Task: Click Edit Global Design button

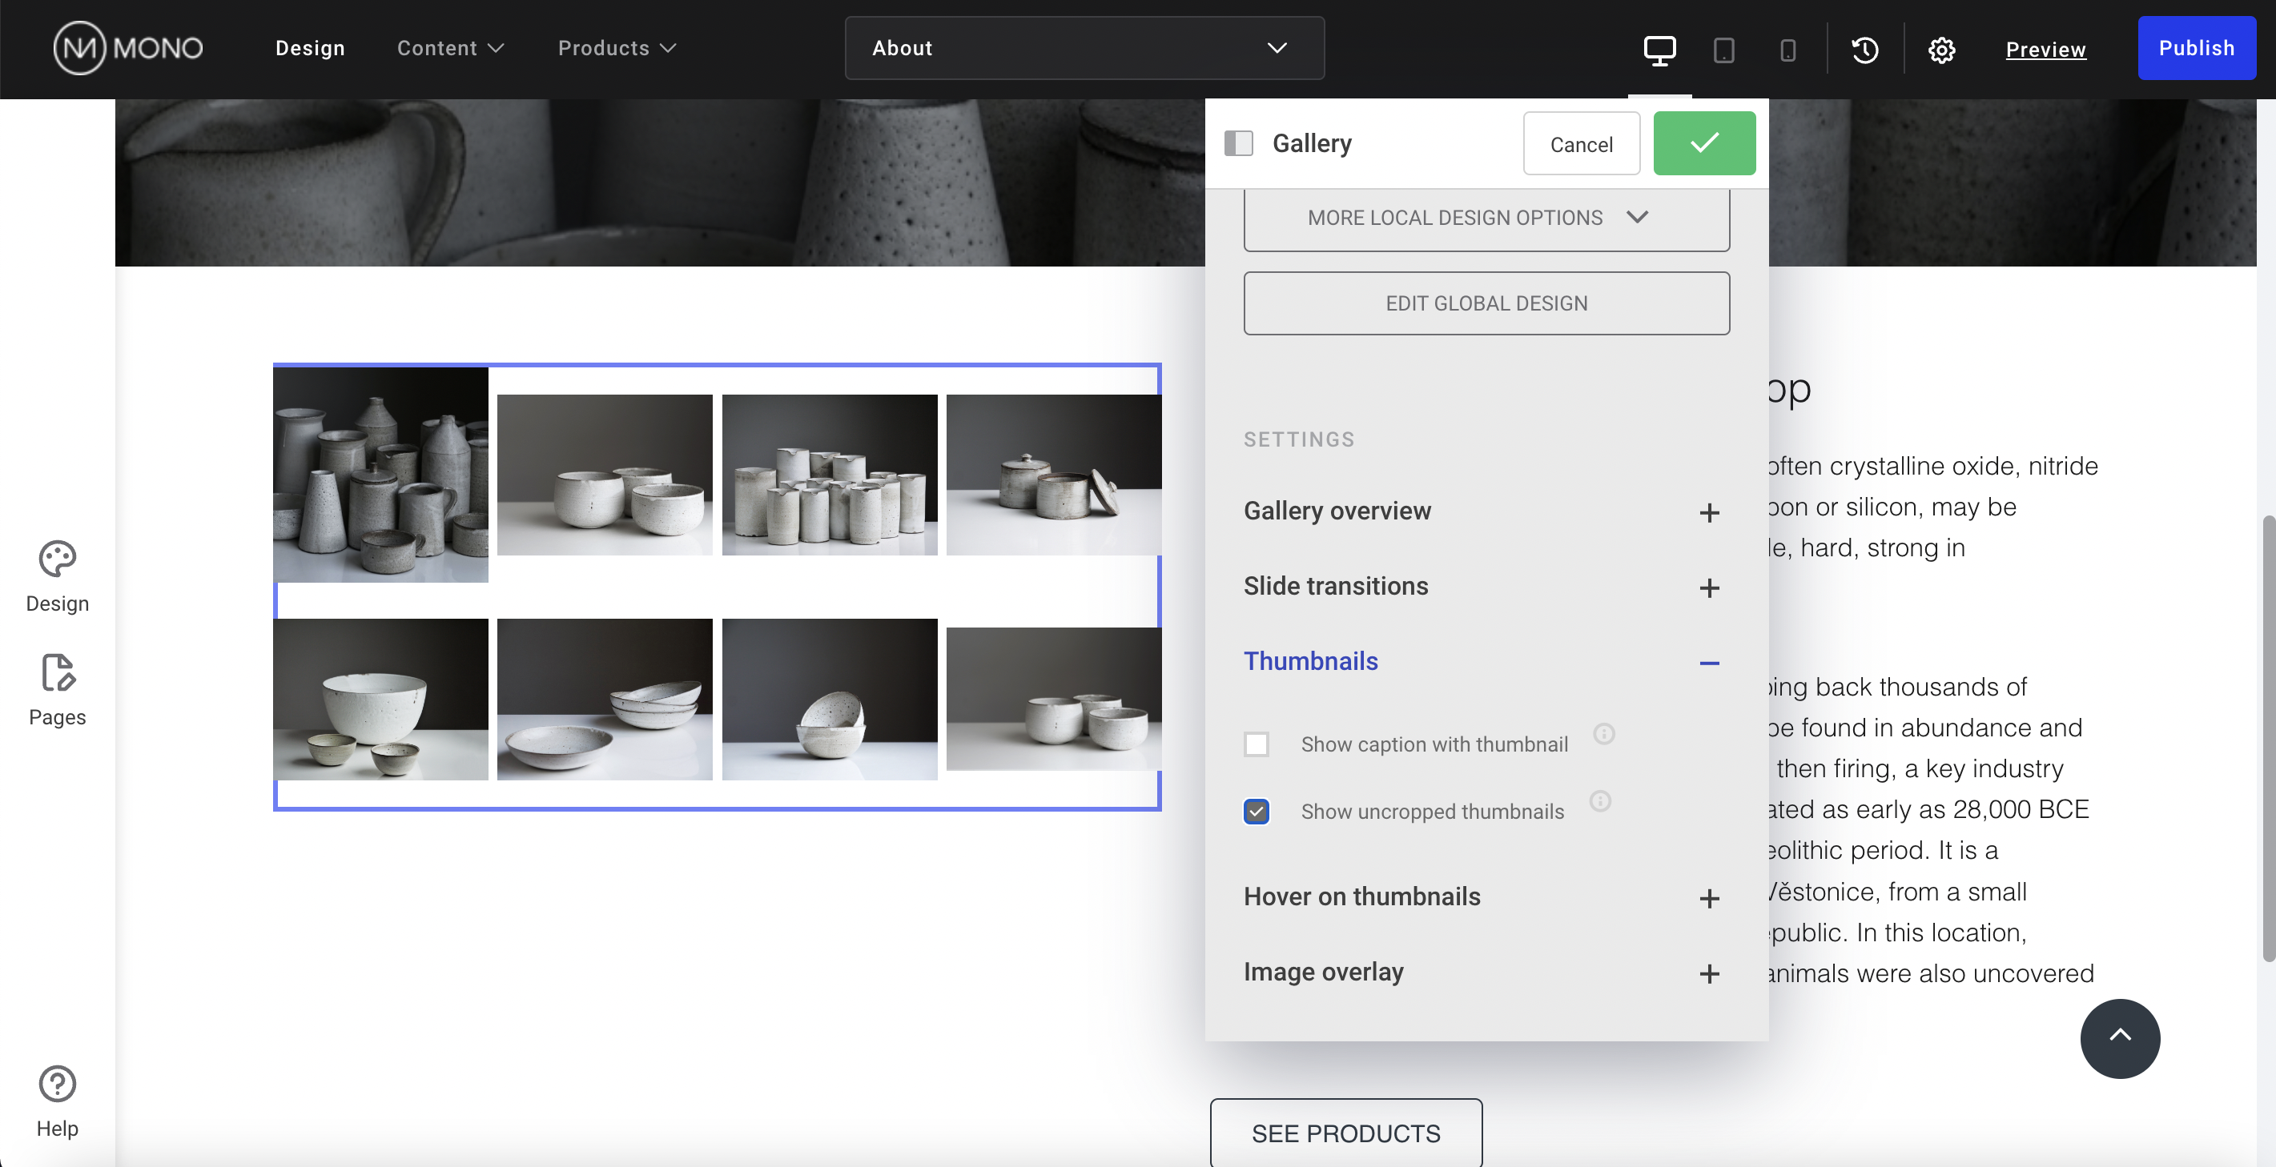Action: tap(1486, 303)
